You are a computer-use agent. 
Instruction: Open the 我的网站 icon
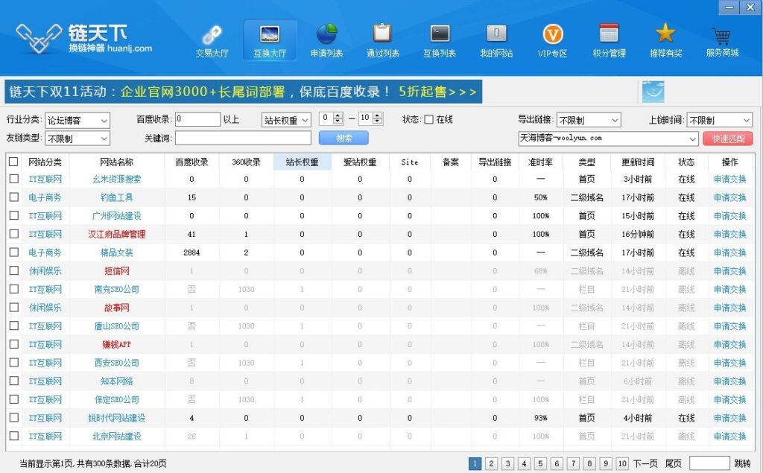(x=496, y=41)
